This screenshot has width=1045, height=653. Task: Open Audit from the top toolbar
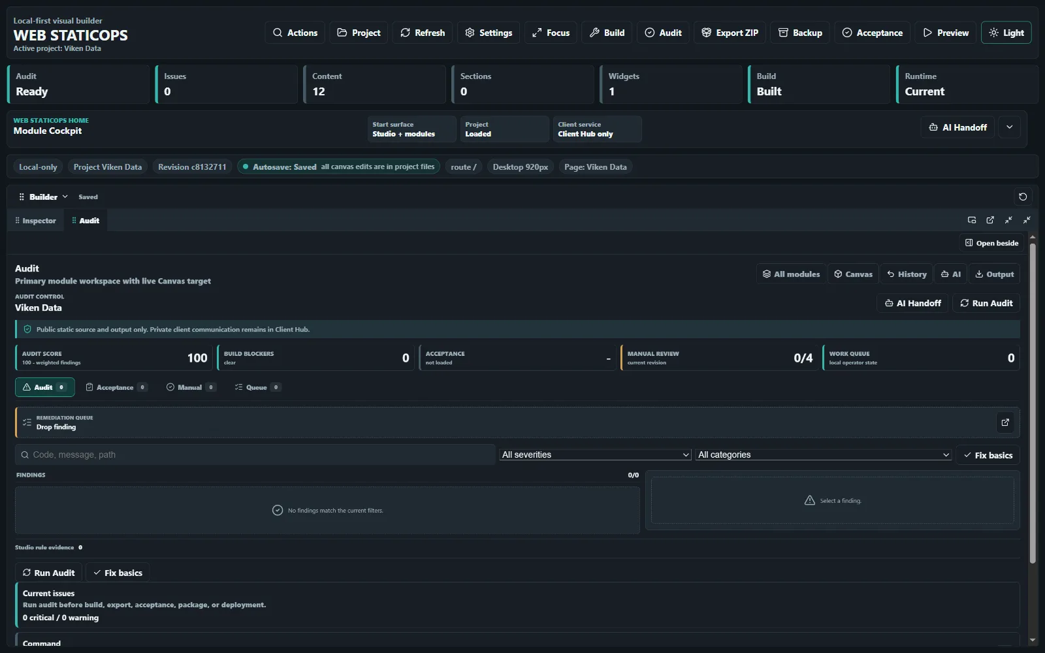pyautogui.click(x=663, y=33)
